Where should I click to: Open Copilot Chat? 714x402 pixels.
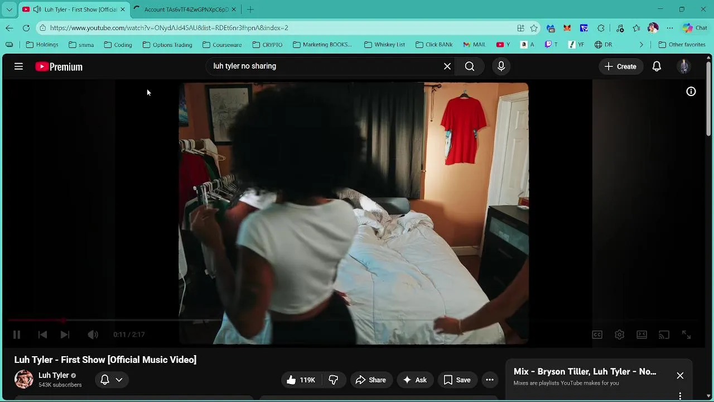695,28
